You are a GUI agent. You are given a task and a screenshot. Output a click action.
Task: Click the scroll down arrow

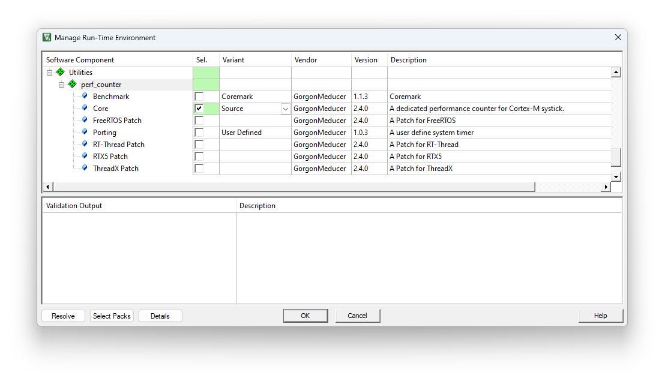tap(616, 176)
